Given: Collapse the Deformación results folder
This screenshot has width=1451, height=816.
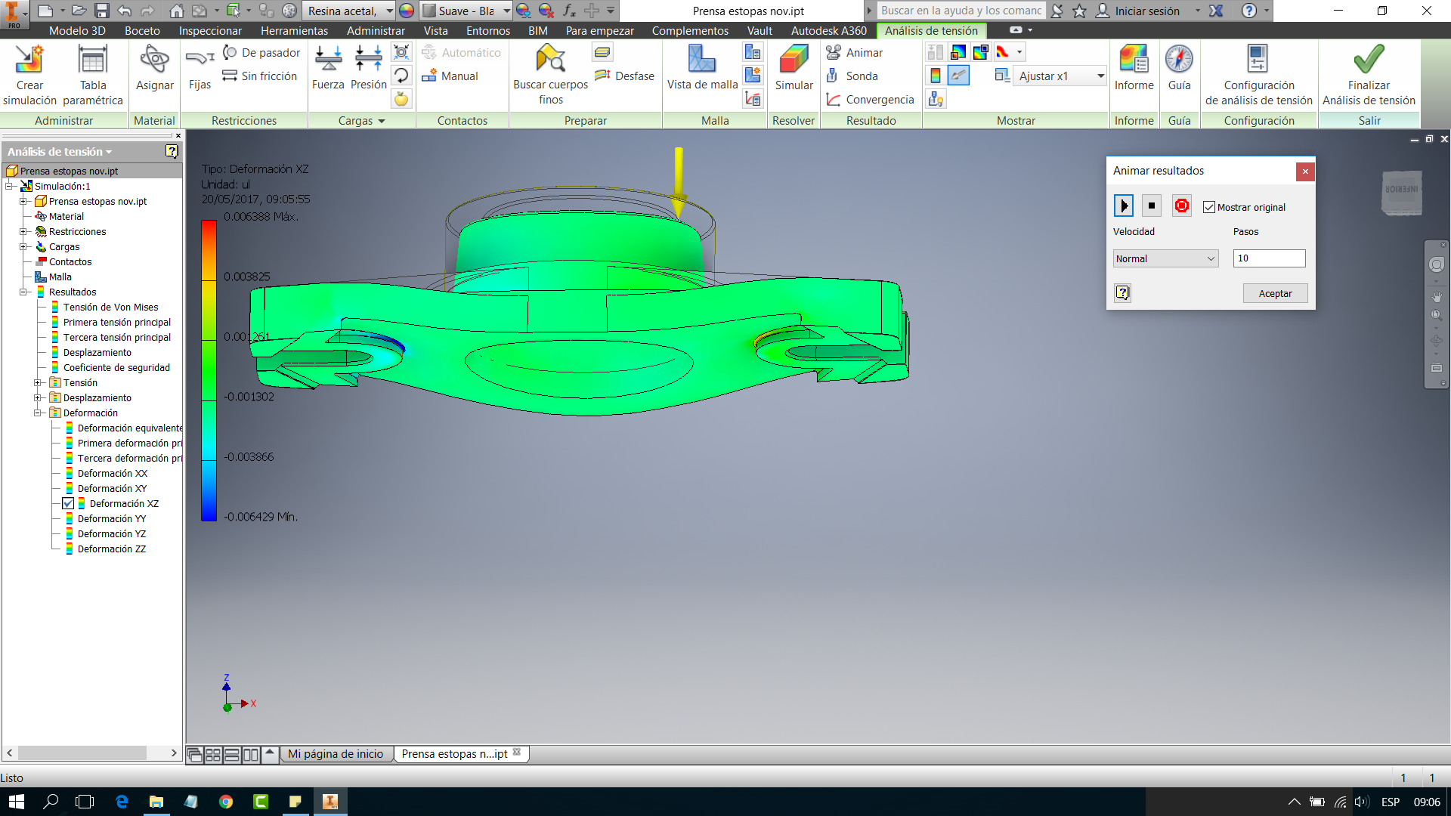Looking at the screenshot, I should (38, 413).
